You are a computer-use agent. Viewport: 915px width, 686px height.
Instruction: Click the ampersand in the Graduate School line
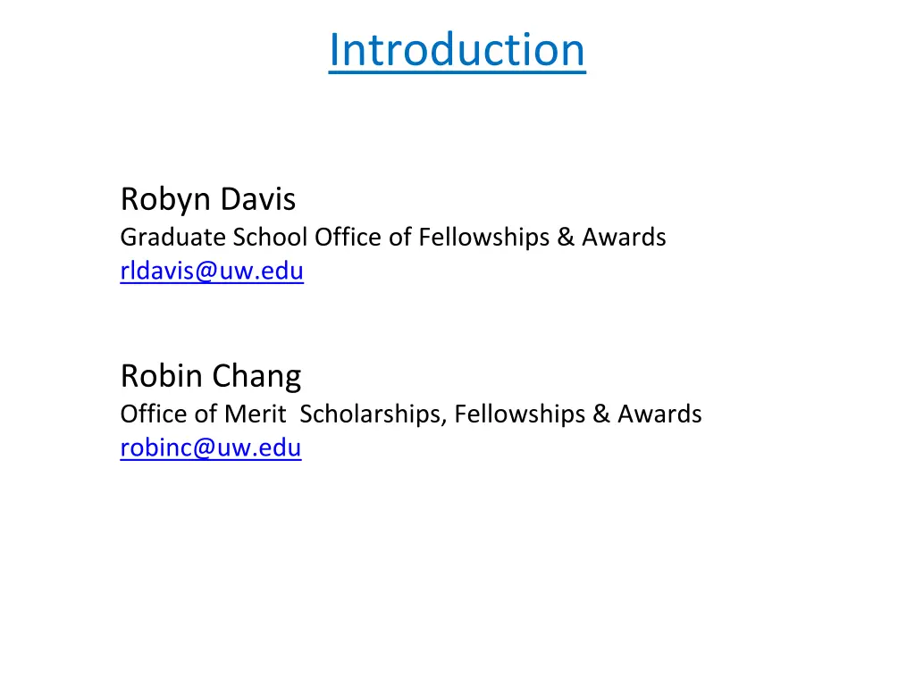coord(566,238)
